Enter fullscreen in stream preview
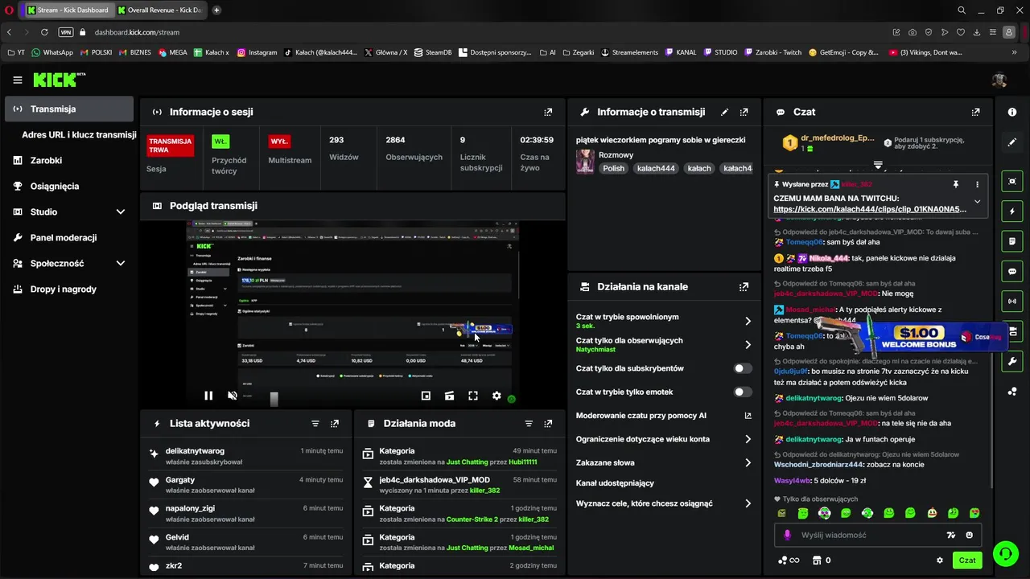The width and height of the screenshot is (1030, 579). [473, 396]
